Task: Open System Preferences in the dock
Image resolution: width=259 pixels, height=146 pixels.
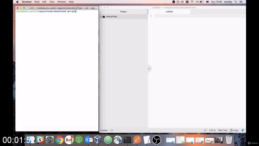Action: click(50, 140)
